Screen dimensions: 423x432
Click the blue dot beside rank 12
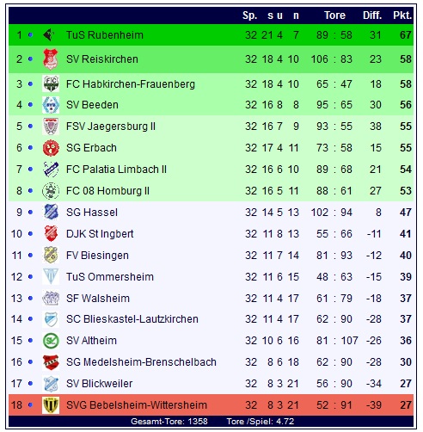tap(30, 277)
